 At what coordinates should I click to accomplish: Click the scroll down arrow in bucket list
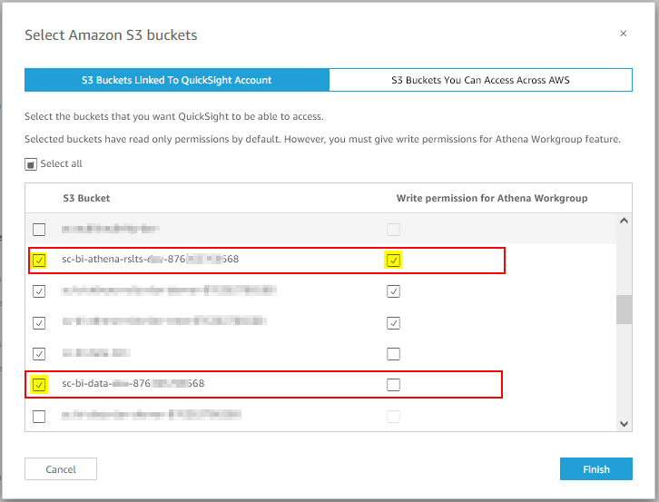click(x=625, y=424)
